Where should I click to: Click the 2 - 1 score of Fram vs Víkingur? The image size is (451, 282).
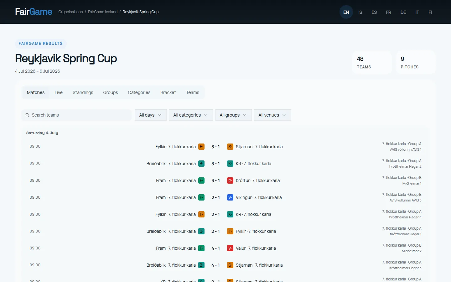(215, 197)
